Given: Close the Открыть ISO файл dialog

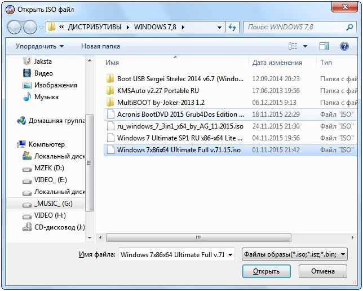Looking at the screenshot, I should (345, 7).
